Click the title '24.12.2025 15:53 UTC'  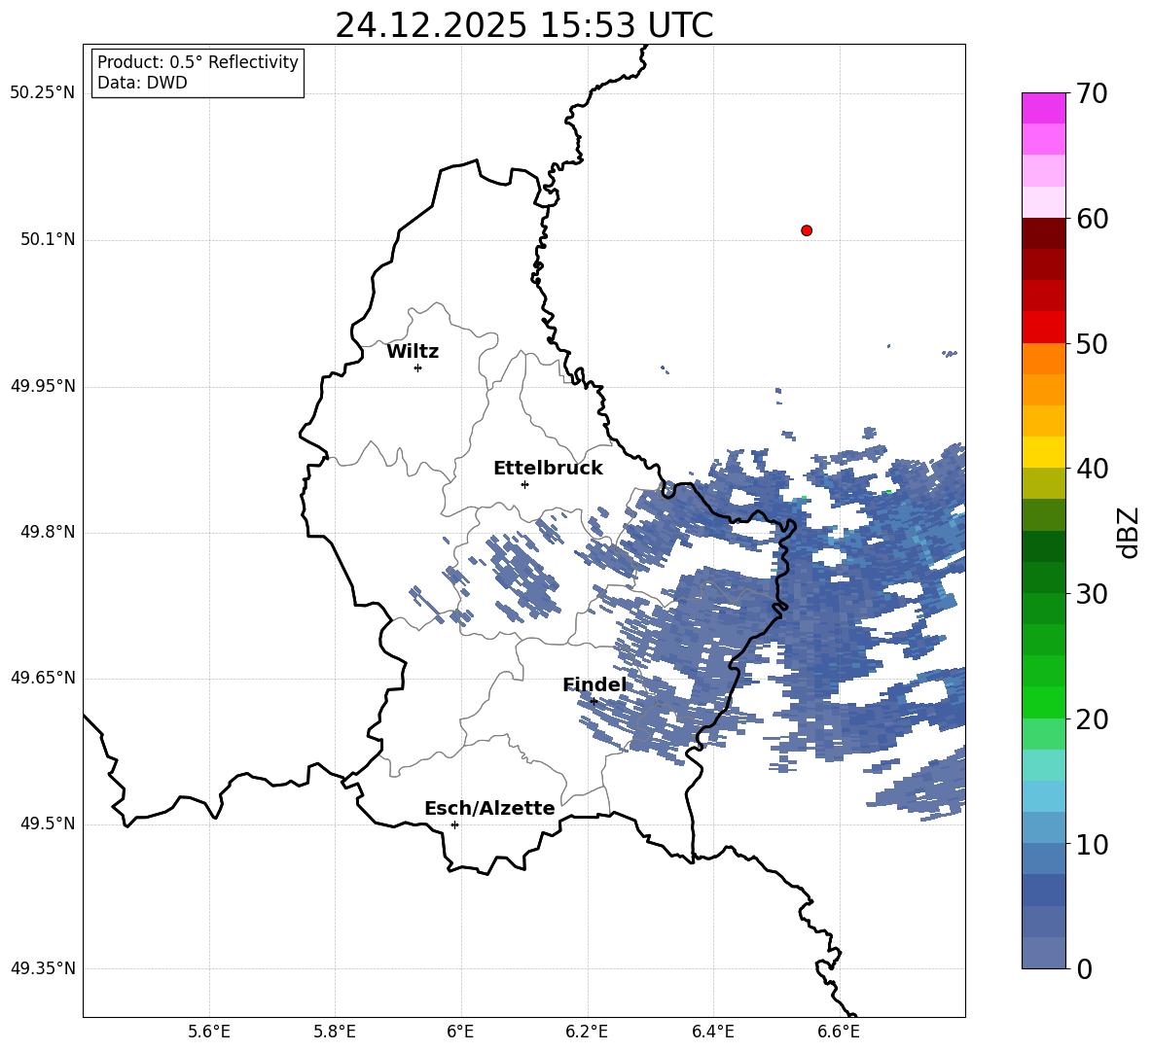pos(523,25)
